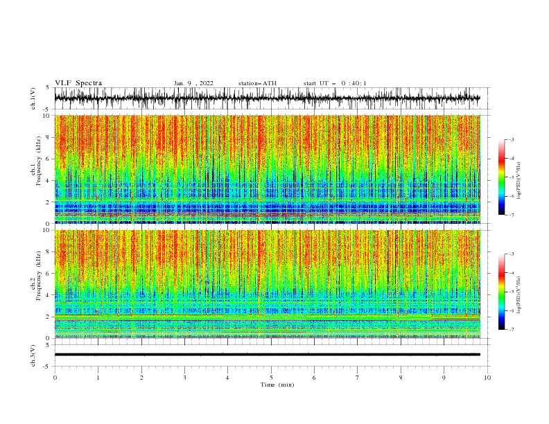Click the "10" tick on the Time (min) axis

click(x=487, y=378)
